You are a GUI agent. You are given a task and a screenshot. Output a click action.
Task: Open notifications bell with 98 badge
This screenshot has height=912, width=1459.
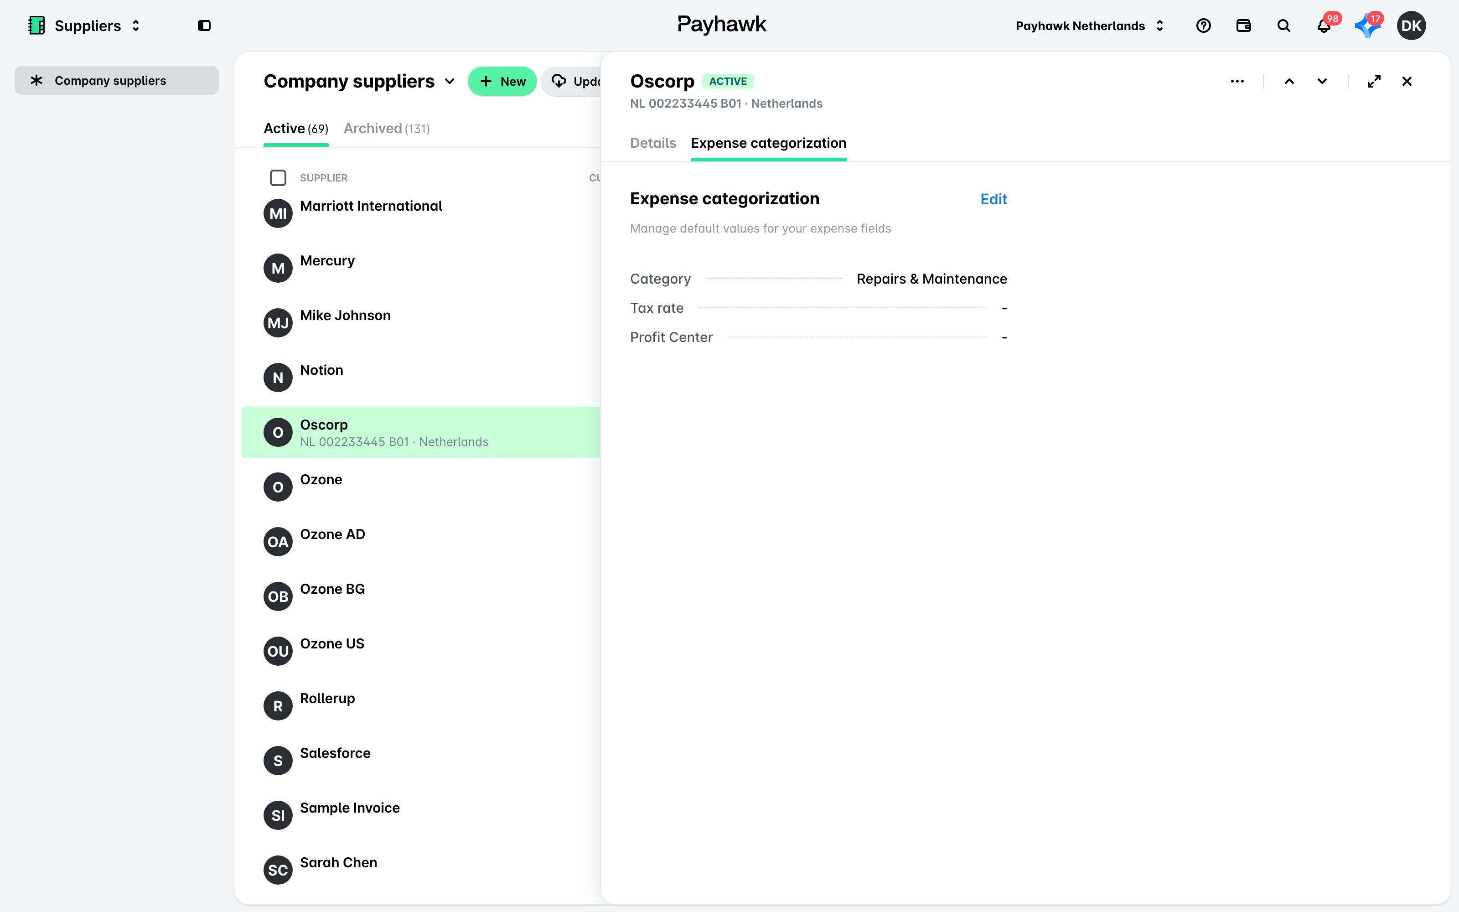[x=1324, y=26]
